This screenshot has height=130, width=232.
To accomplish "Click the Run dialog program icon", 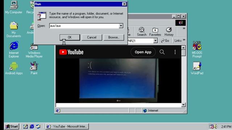I will (x=42, y=16).
